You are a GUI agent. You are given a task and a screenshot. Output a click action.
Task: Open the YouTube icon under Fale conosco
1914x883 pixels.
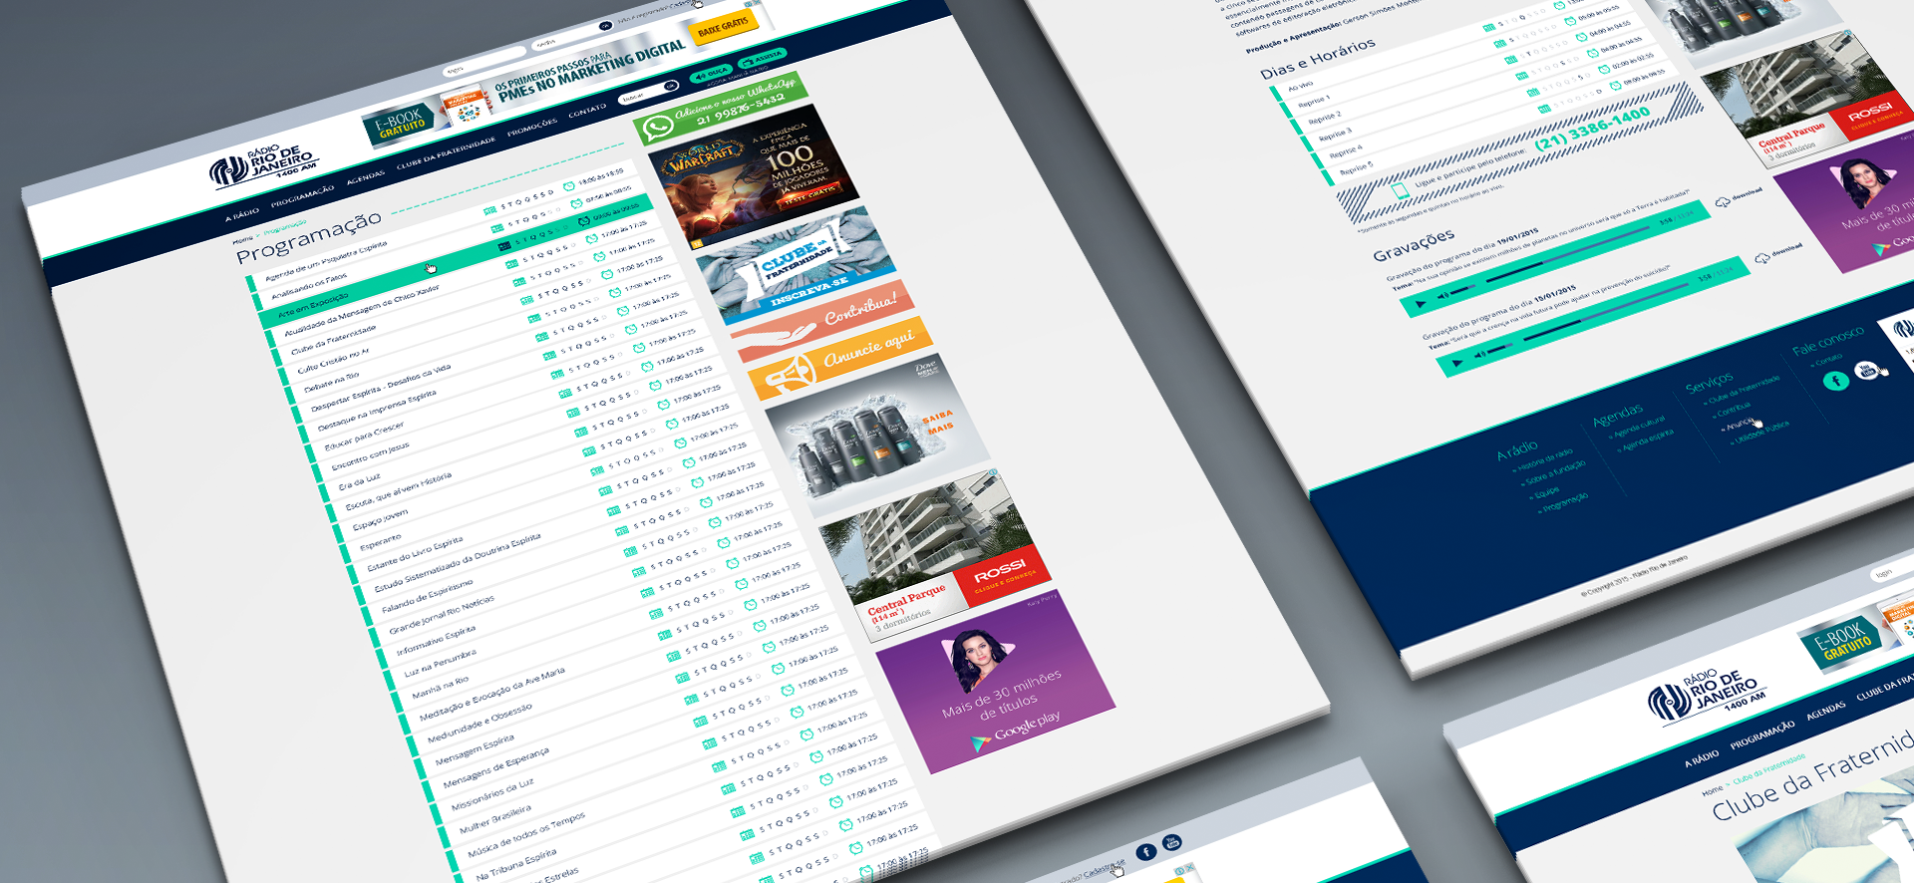tap(1866, 370)
